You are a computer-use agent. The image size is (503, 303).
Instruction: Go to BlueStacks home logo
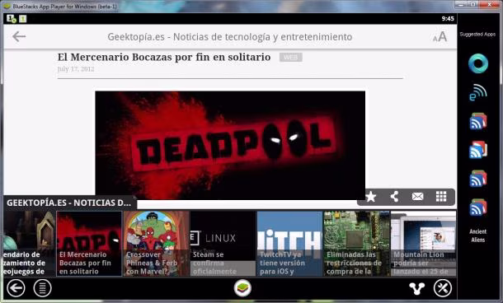(x=242, y=288)
